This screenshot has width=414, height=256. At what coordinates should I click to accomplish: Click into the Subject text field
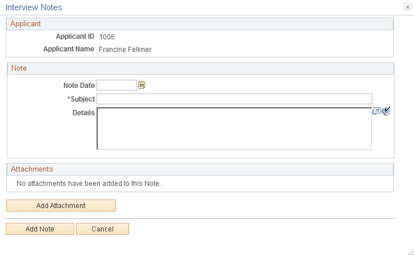pos(234,99)
